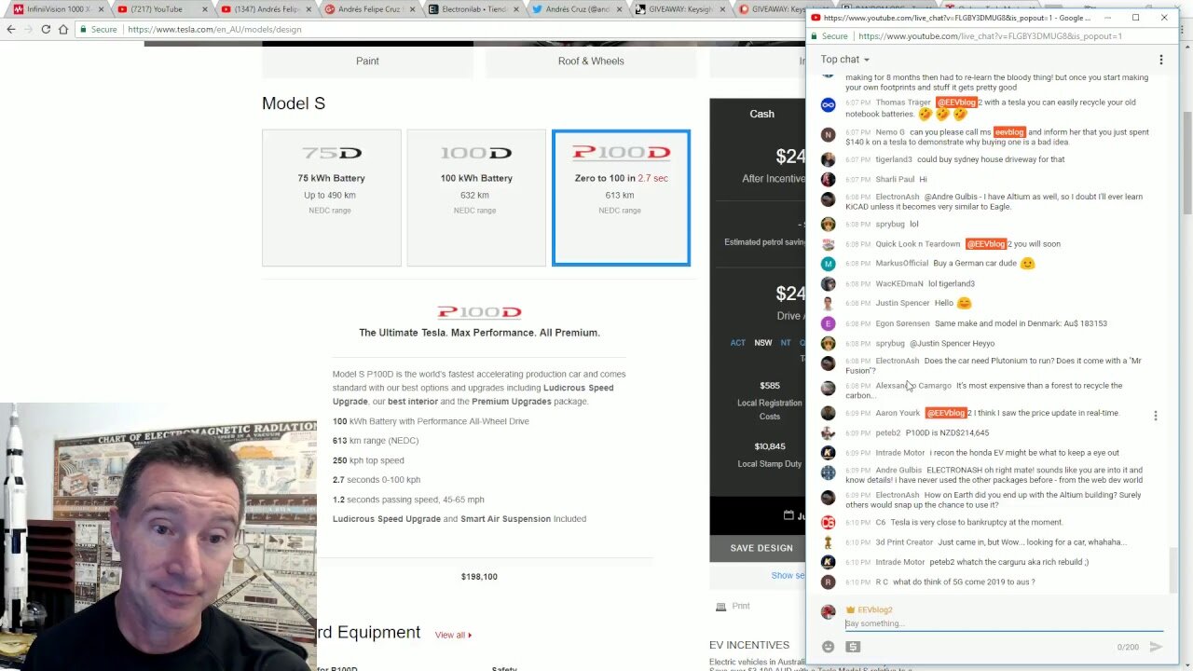Click the Say something chat input
The height and width of the screenshot is (671, 1193).
click(x=1004, y=624)
